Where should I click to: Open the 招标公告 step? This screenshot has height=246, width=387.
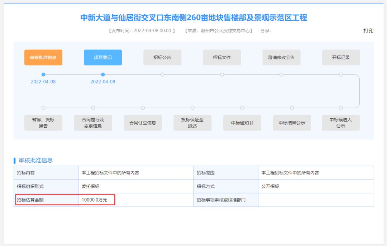[x=162, y=58]
